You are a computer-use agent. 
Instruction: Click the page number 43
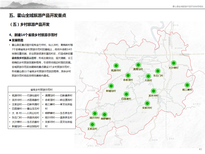[x=200, y=149]
